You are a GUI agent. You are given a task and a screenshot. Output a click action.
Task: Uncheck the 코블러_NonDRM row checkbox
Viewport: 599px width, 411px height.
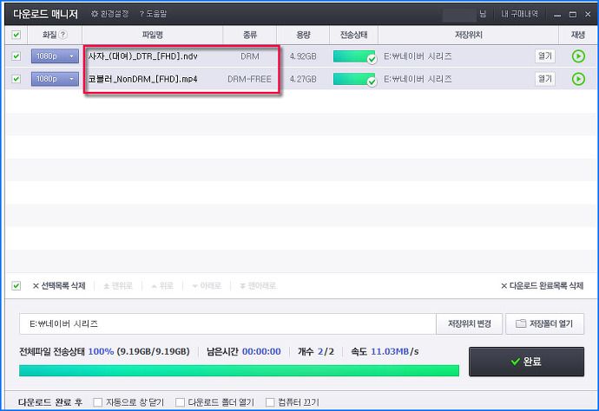tap(16, 79)
